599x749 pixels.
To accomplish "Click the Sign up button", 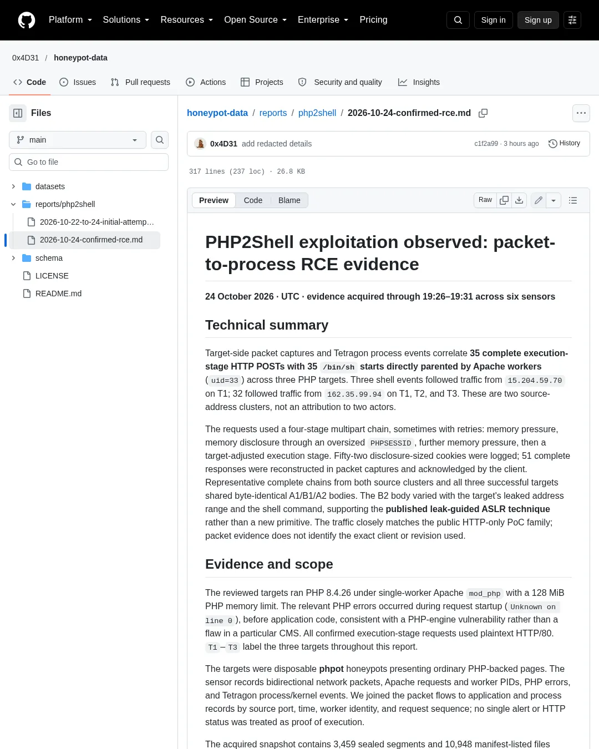I will 538,20.
